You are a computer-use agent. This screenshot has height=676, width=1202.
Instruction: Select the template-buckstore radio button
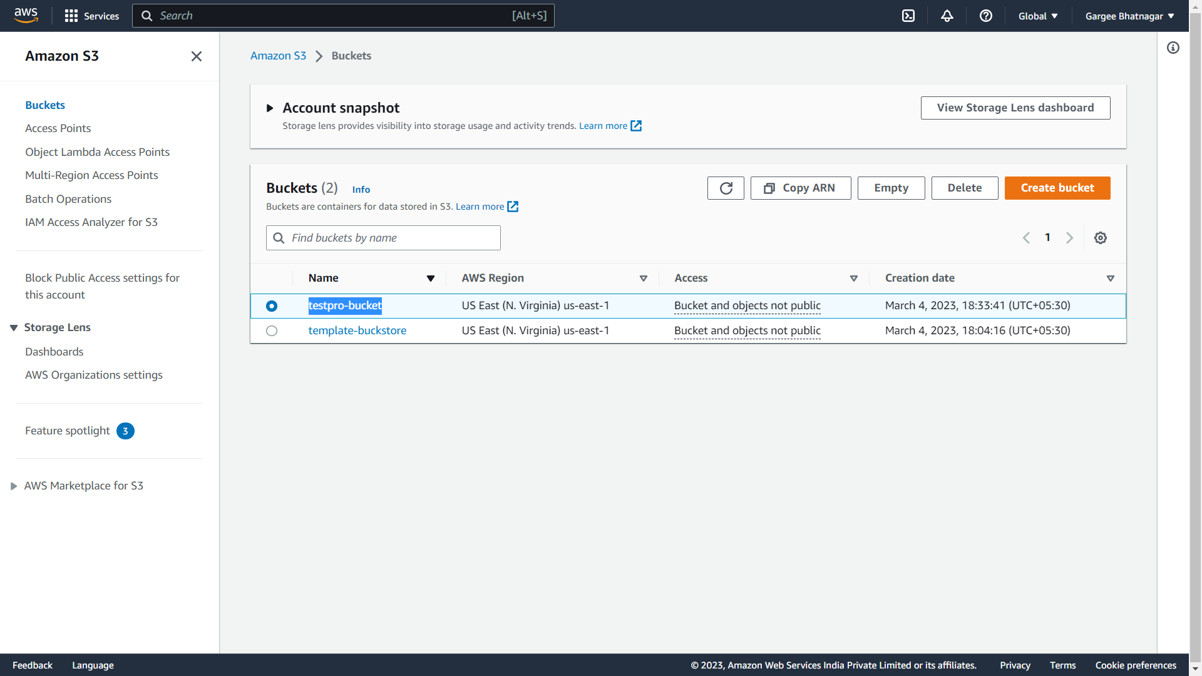coord(272,330)
